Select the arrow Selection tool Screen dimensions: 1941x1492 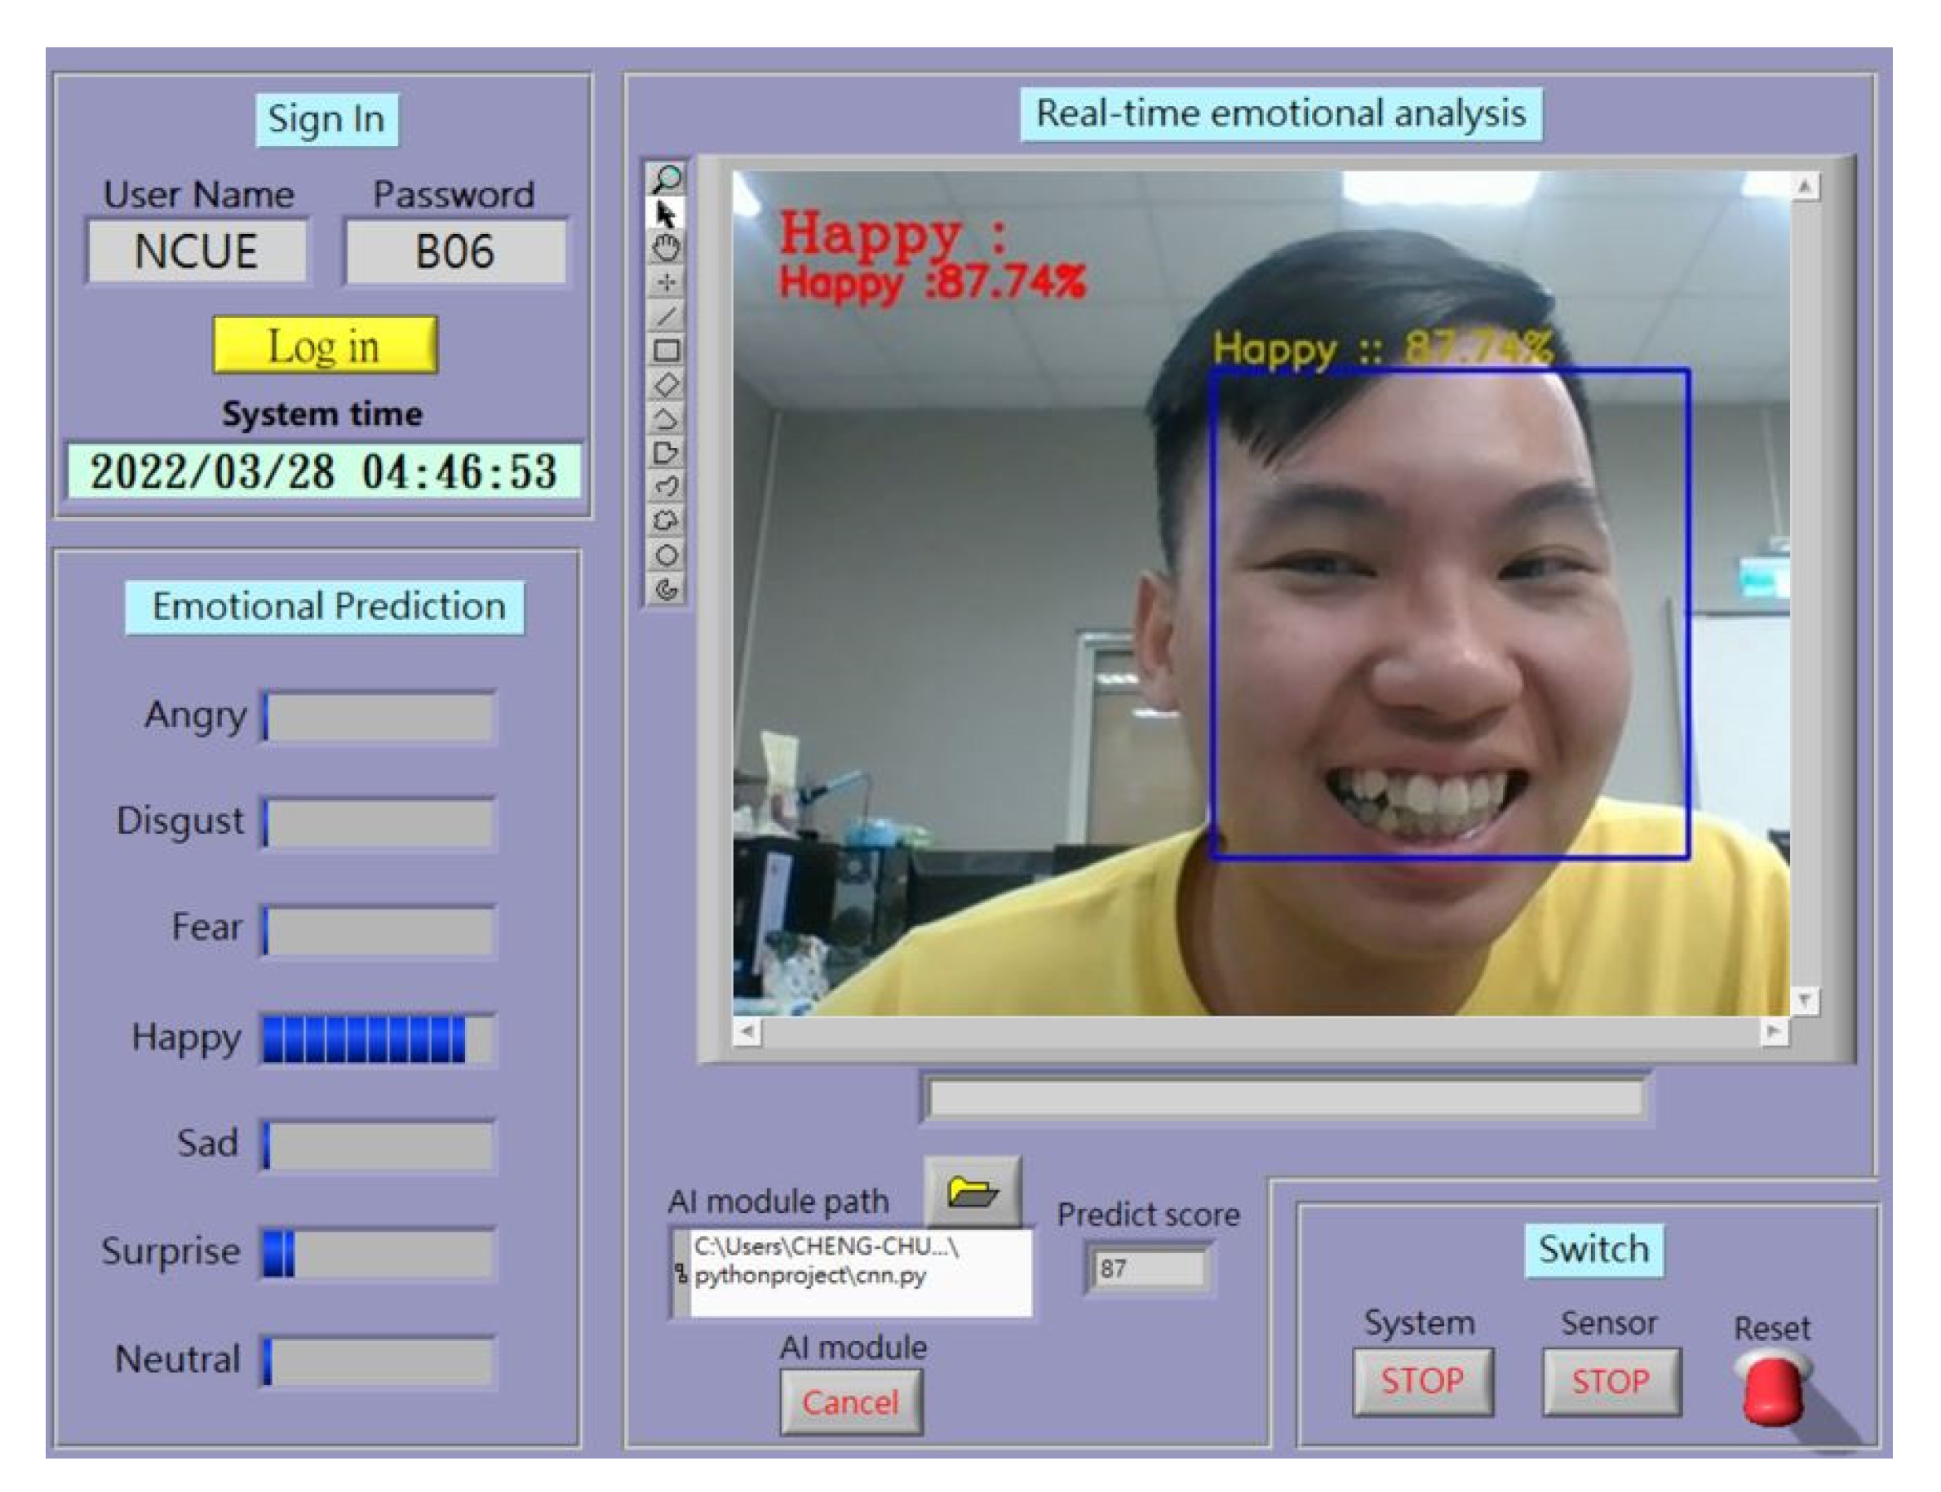(667, 214)
